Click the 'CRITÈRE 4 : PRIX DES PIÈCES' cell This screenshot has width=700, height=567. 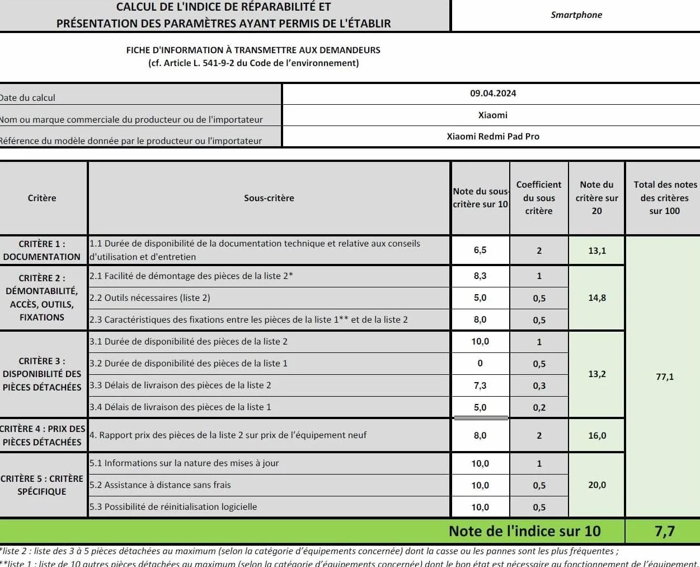click(x=43, y=435)
